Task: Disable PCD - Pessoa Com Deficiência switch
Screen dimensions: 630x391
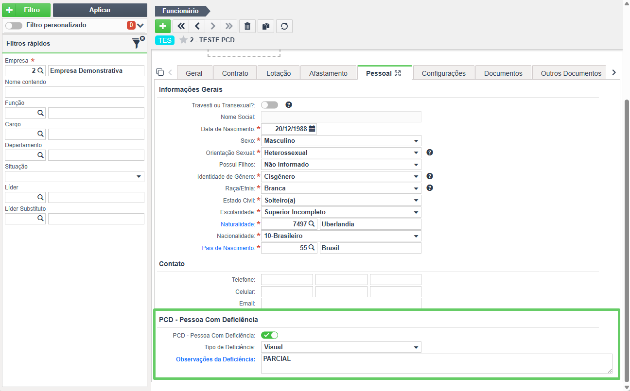Action: coord(270,335)
